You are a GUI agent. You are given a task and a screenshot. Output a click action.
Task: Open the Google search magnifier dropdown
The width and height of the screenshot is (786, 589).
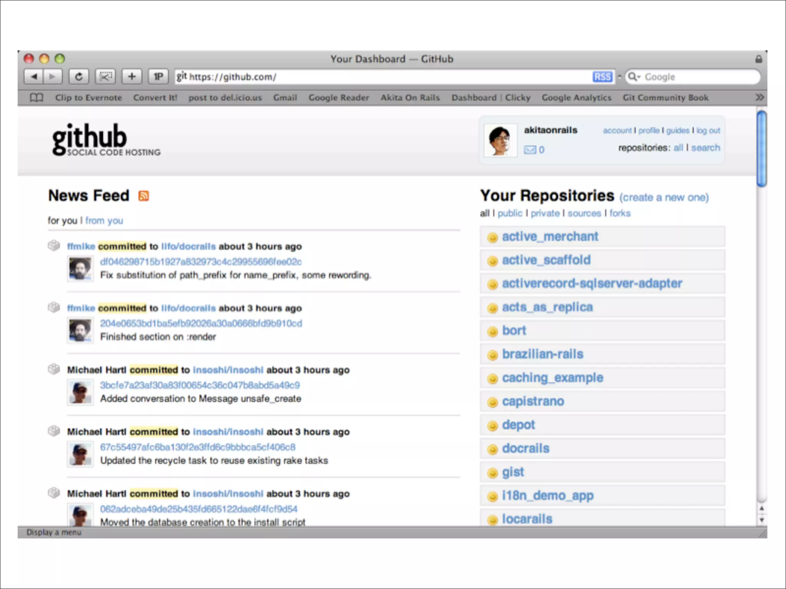pyautogui.click(x=634, y=77)
